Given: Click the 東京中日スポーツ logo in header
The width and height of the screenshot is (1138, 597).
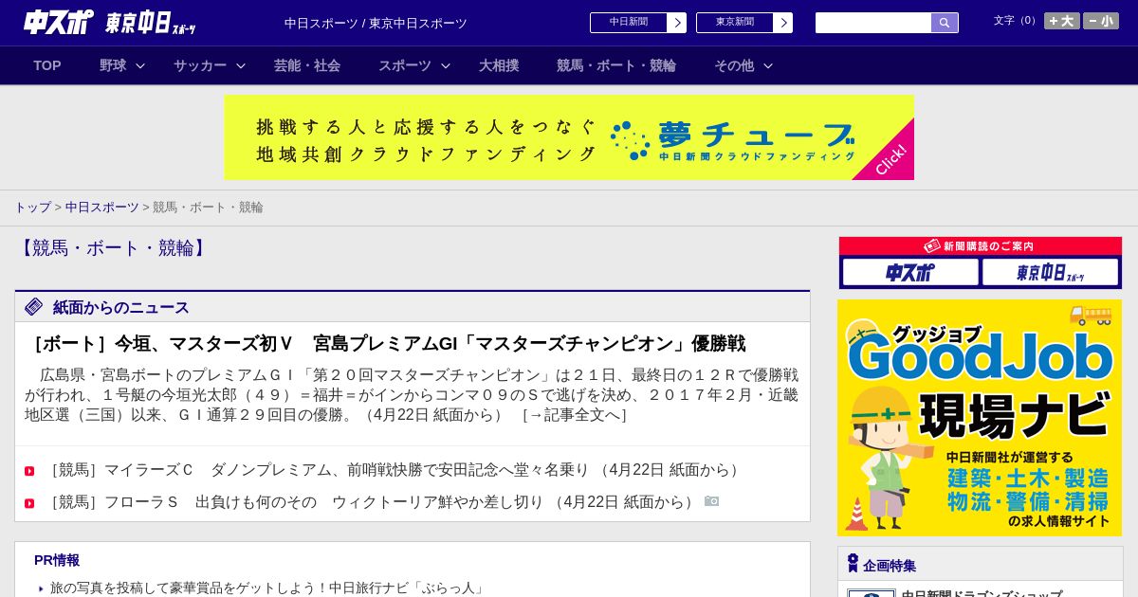Looking at the screenshot, I should (150, 23).
